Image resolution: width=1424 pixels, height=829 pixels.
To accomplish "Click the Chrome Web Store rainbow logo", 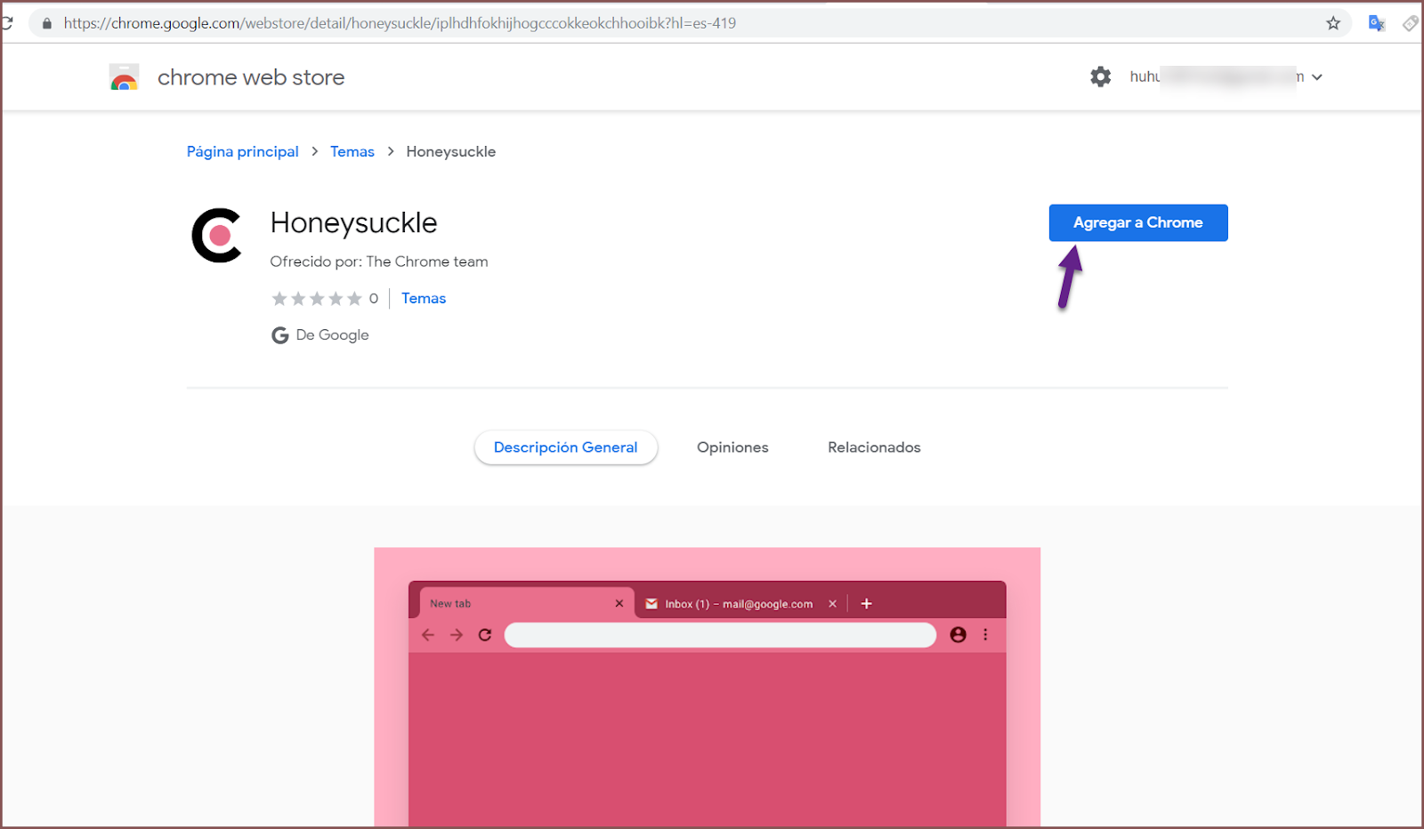I will [x=124, y=77].
